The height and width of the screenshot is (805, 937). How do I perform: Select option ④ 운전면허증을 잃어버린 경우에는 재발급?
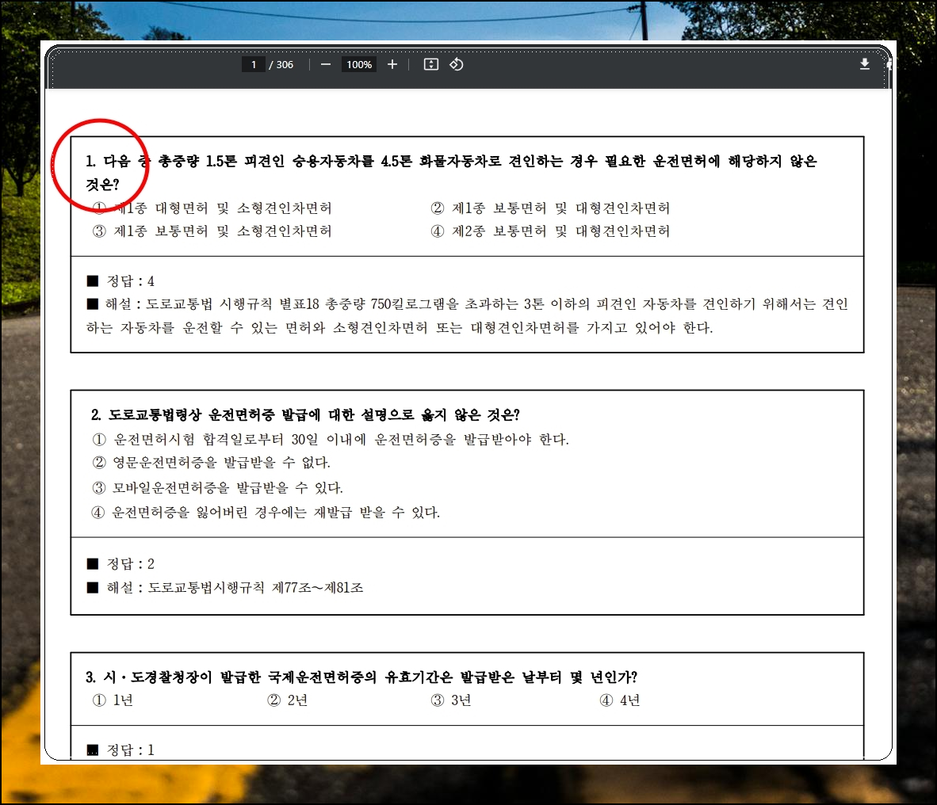(266, 513)
